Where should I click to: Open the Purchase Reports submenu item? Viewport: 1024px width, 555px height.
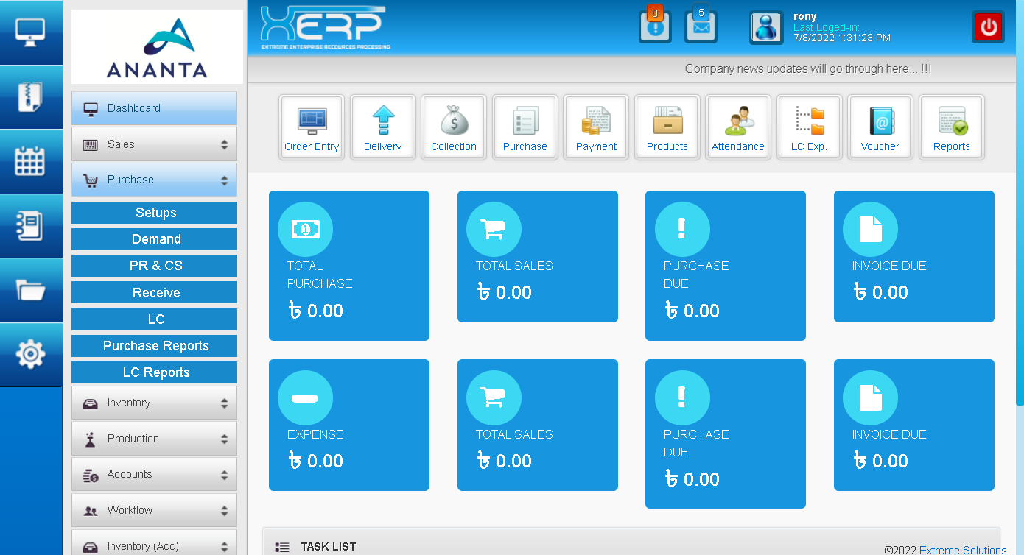(x=155, y=346)
